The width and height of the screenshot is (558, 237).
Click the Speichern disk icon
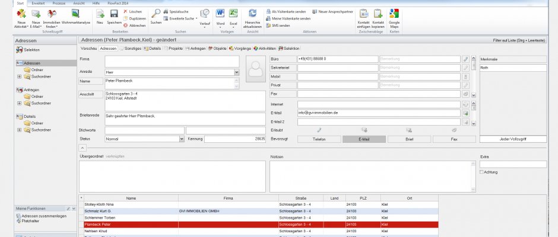(x=114, y=14)
